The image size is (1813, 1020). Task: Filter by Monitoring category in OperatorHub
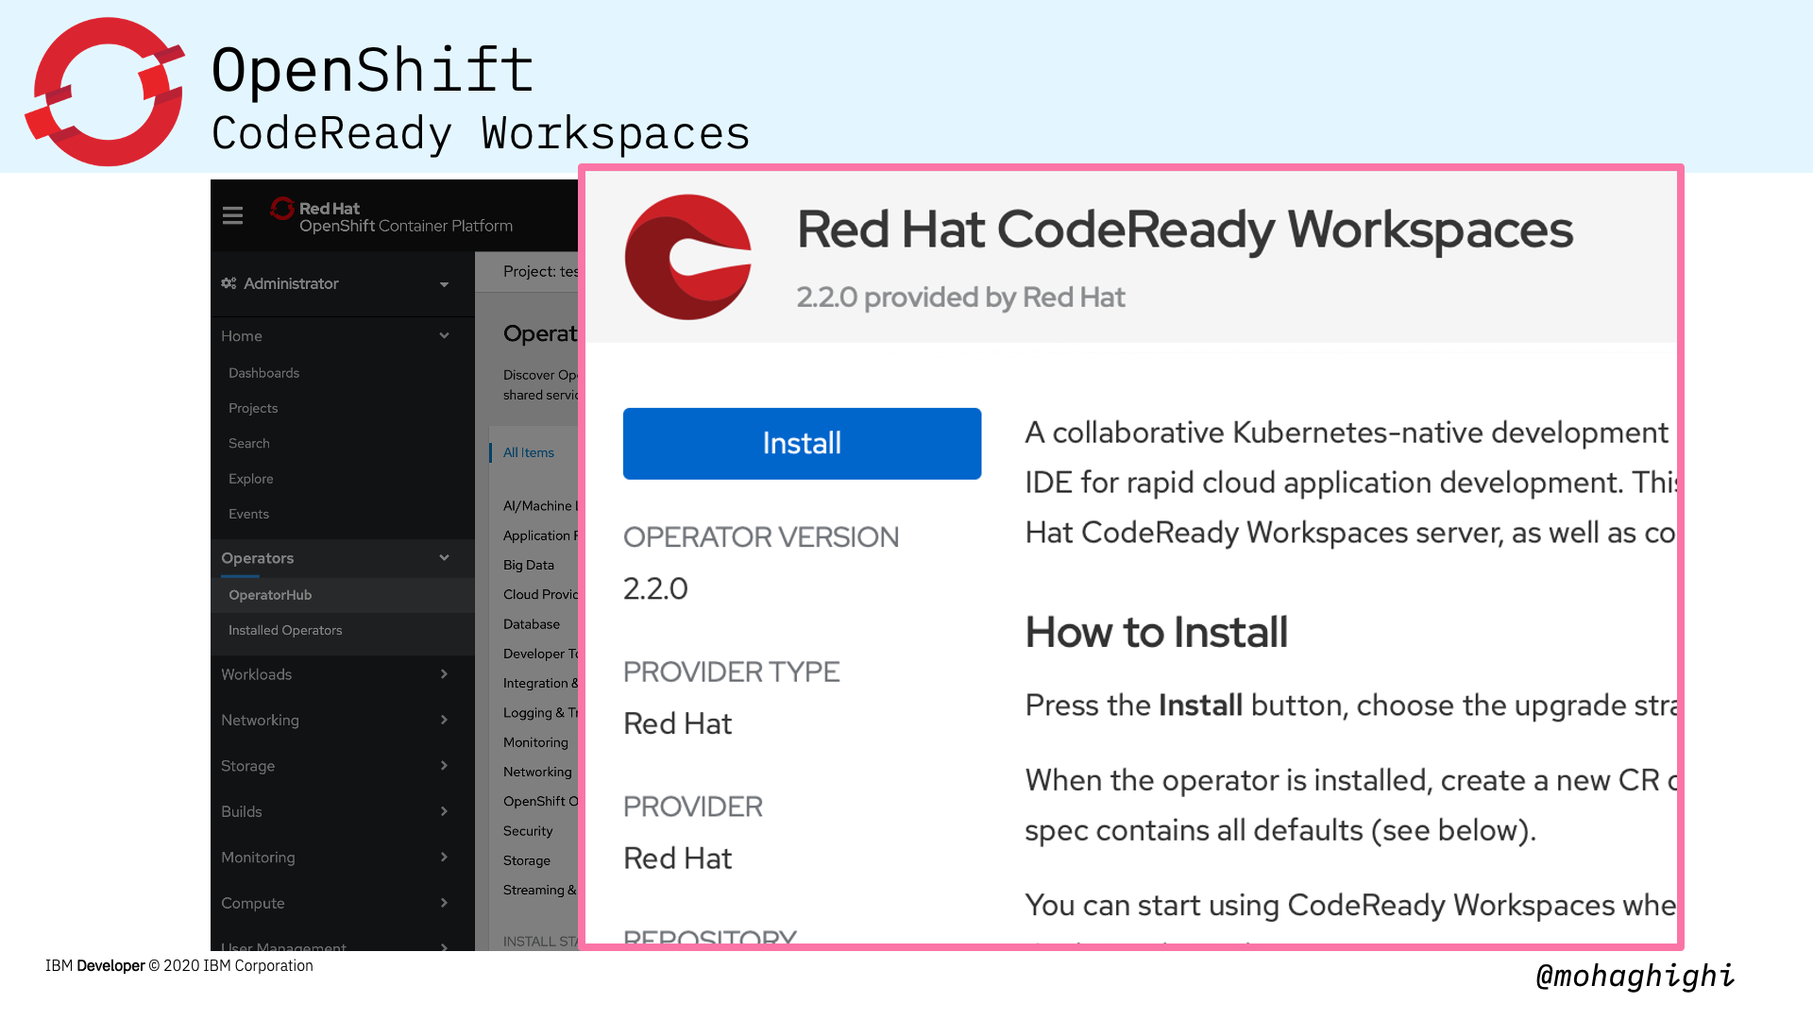coord(535,742)
